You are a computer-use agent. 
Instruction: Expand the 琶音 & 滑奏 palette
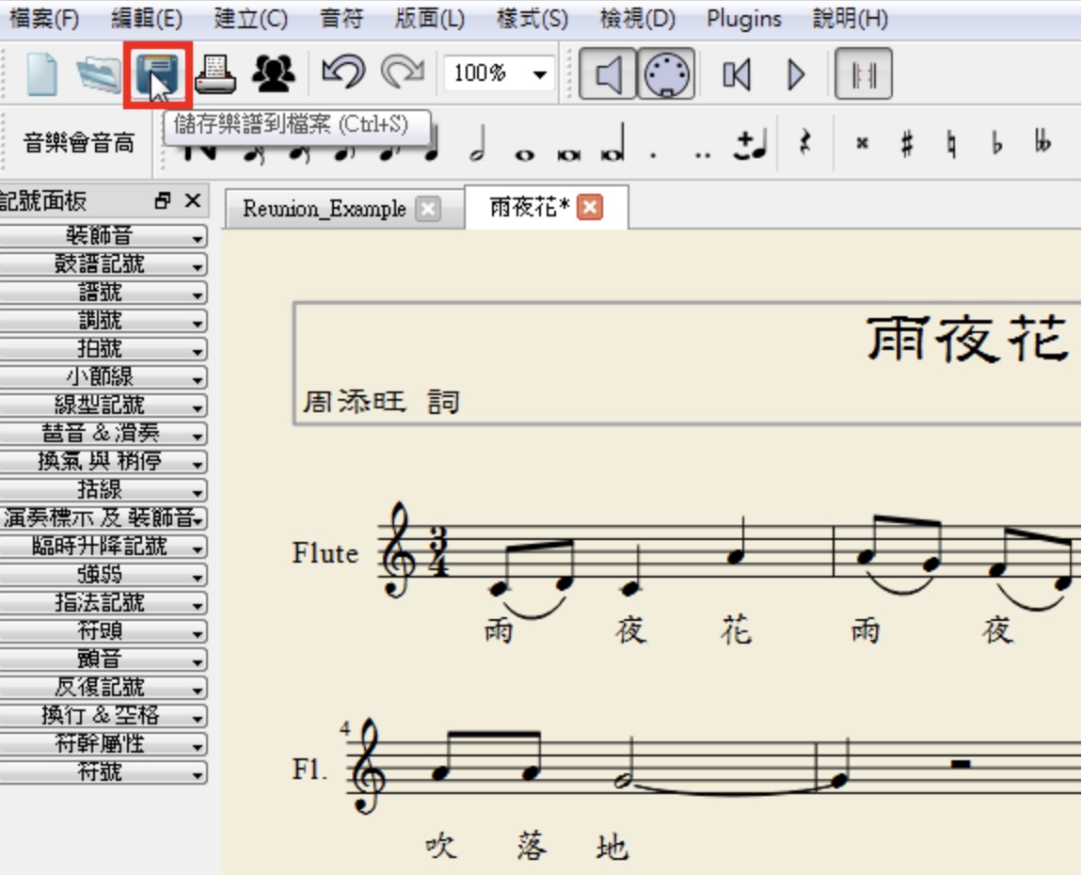[x=103, y=434]
